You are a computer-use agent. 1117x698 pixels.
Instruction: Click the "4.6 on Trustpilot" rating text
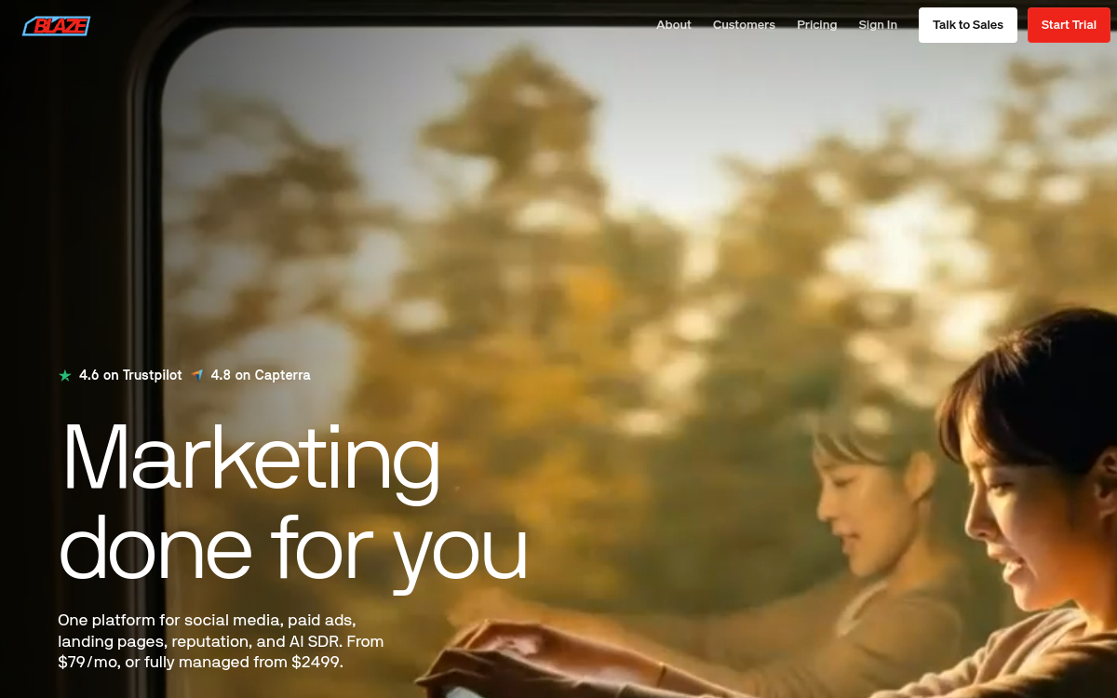(x=130, y=375)
